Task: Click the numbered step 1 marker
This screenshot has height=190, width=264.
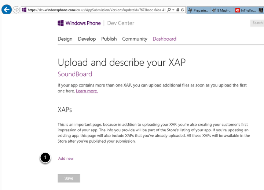Action: pos(45,158)
